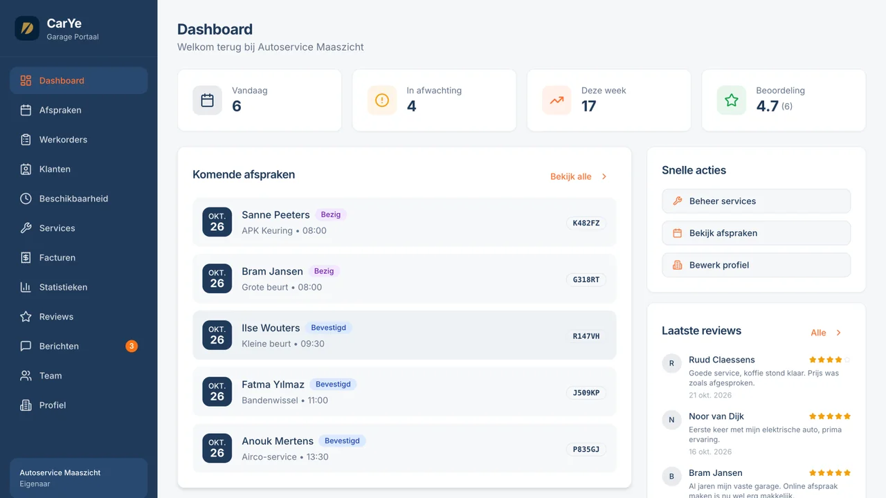
Task: Click the Dashboard grid icon in sidebar
Action: (26, 80)
